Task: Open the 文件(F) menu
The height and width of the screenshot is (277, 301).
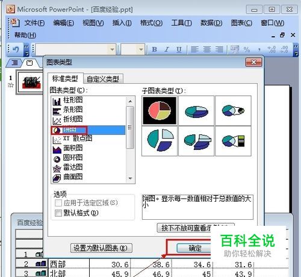Action: (x=34, y=23)
